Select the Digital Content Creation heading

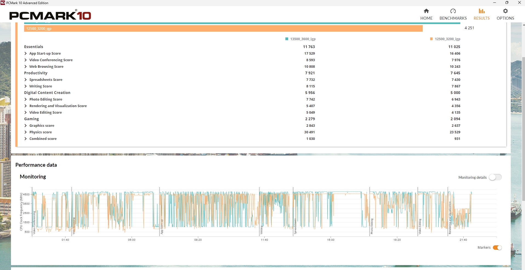point(47,93)
